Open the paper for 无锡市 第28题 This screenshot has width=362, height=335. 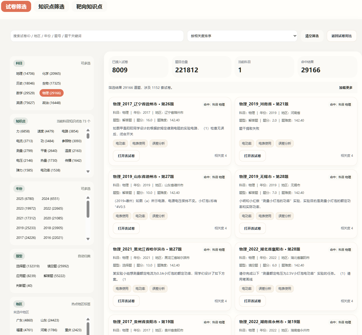pos(252,229)
